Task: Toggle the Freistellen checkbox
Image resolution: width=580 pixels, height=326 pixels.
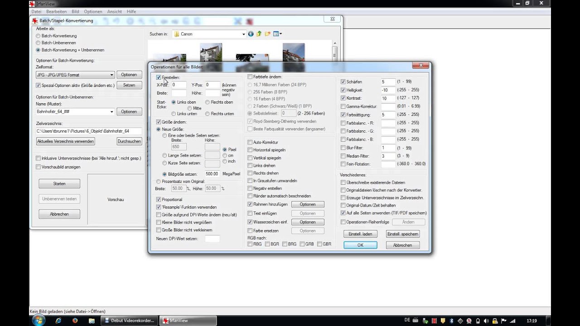Action: coord(159,77)
